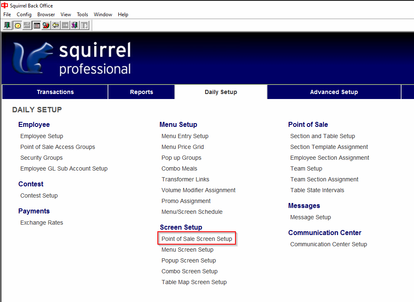
Task: Click the Menu Setup section heading
Action: tap(178, 124)
